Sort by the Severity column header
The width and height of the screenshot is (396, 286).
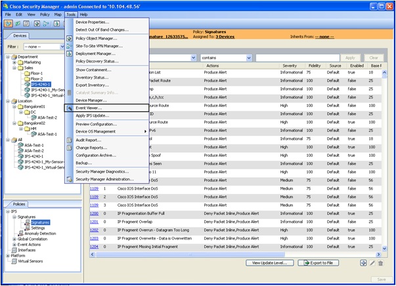pyautogui.click(x=290, y=66)
